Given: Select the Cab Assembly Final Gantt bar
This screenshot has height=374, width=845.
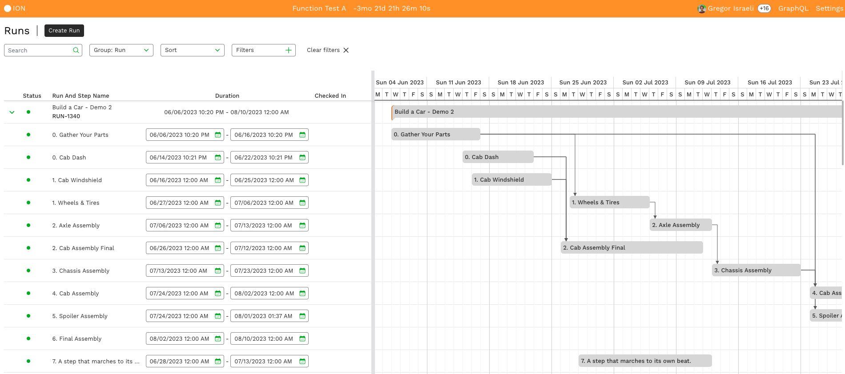Looking at the screenshot, I should (632, 248).
